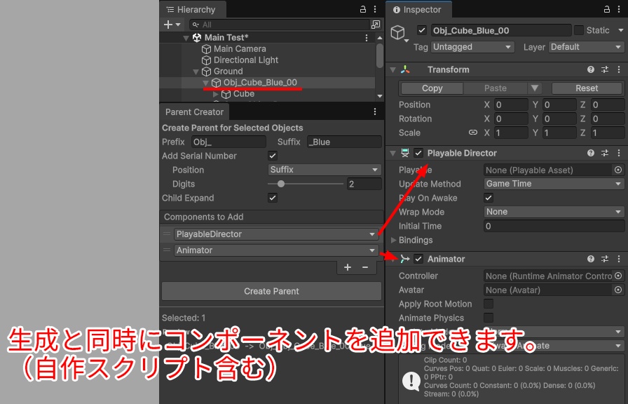Click the game object cube icon in Inspector
This screenshot has height=404, width=628.
pos(399,32)
